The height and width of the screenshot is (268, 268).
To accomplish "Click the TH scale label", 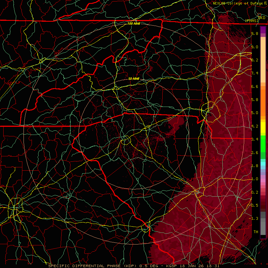I will pyautogui.click(x=256, y=232).
